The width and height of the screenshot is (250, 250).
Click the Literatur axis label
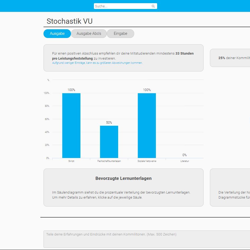185,161
